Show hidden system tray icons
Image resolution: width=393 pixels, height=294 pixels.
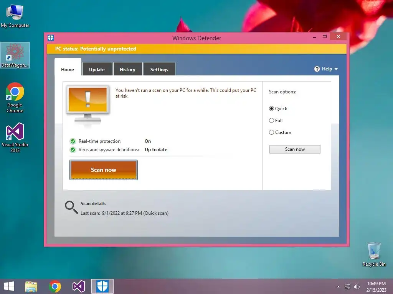339,287
